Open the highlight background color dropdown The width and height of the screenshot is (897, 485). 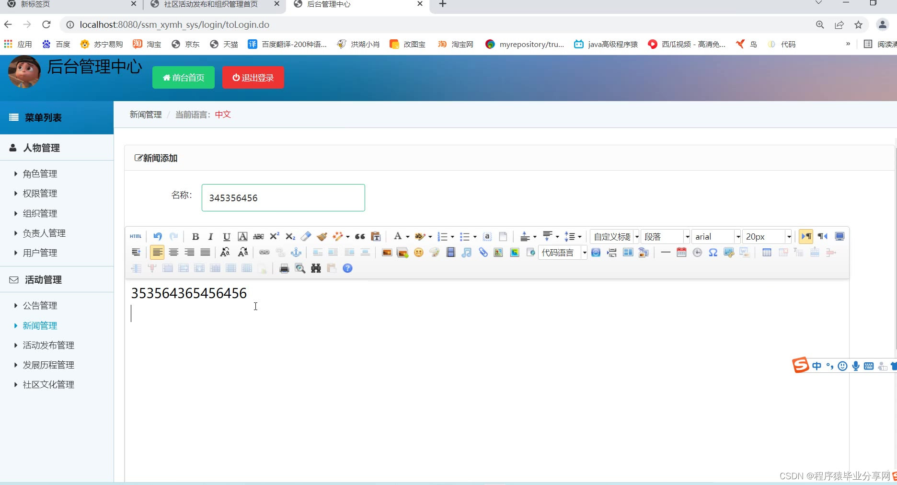click(x=430, y=237)
